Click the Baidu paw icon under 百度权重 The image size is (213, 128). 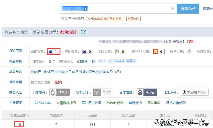(x=51, y=52)
